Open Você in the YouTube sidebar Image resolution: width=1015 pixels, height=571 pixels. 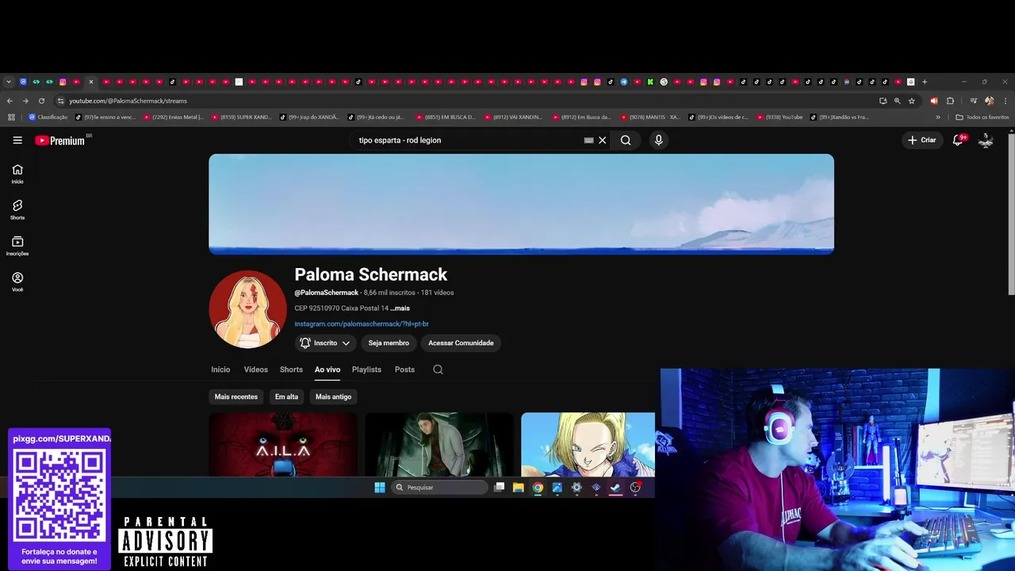(17, 282)
